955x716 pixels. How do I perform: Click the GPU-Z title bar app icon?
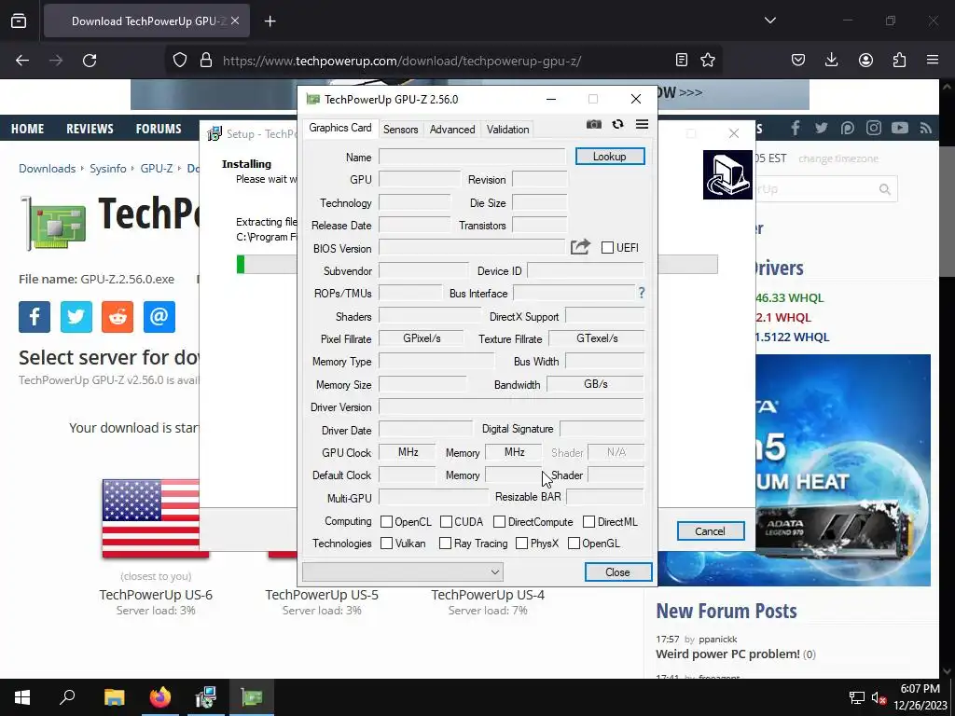click(x=313, y=99)
